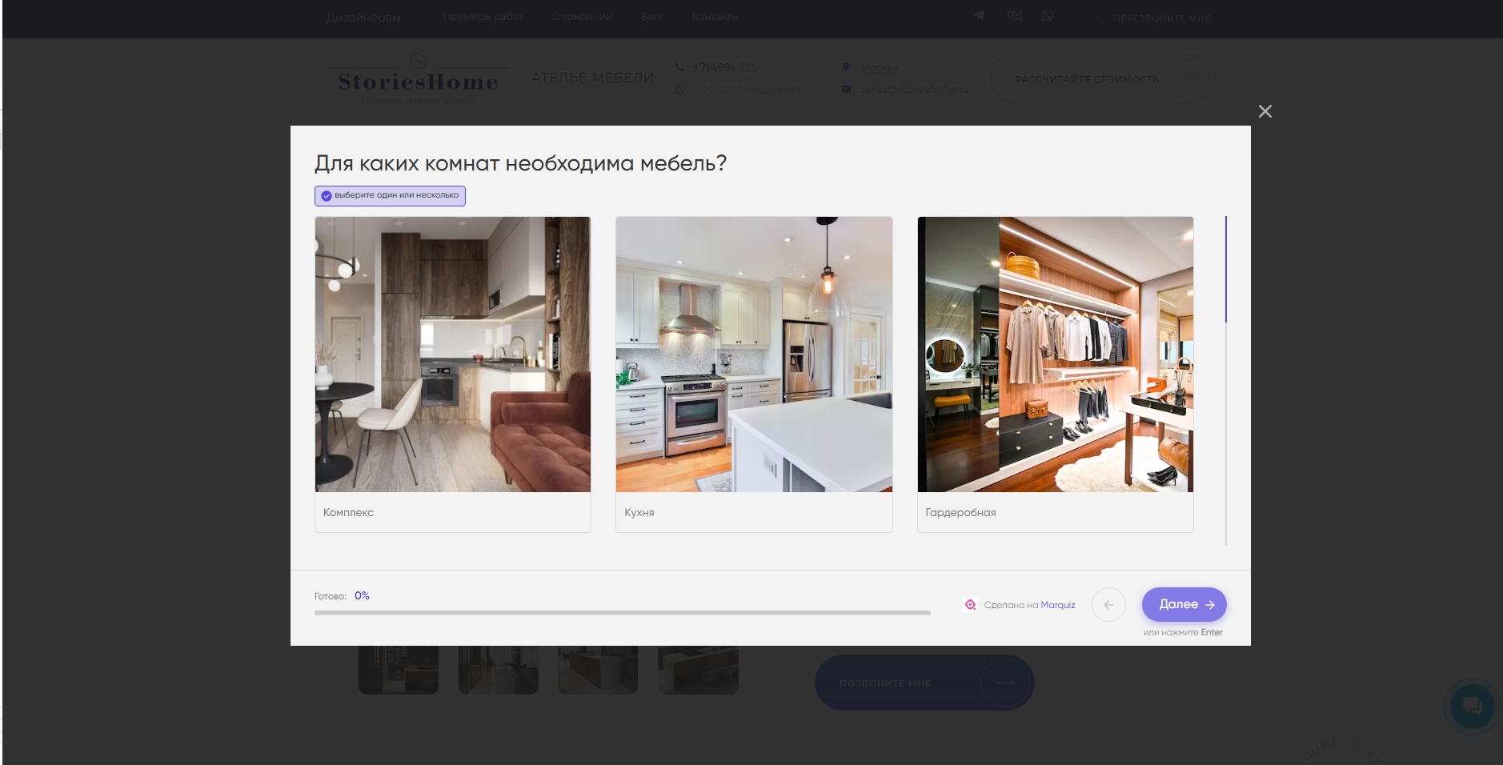Open the Контакты menu item
Screen dimensions: 1503x765
(x=715, y=17)
